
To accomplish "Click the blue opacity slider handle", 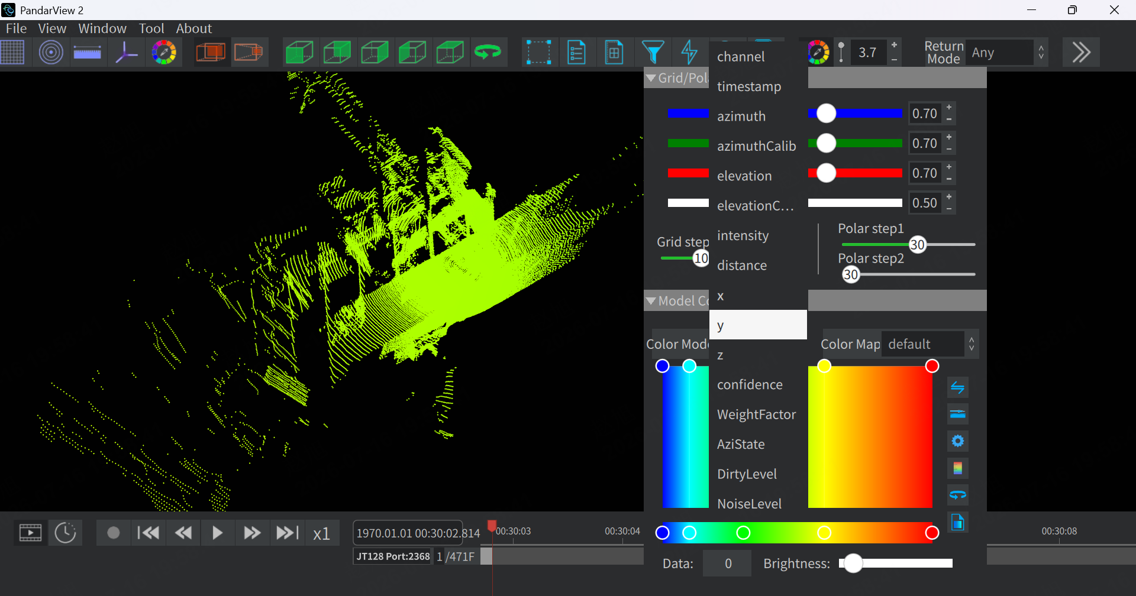I will (x=826, y=113).
